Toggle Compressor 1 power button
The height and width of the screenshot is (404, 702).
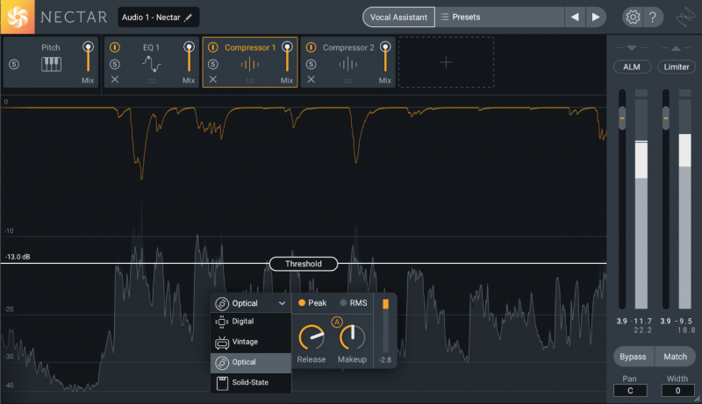tap(213, 47)
